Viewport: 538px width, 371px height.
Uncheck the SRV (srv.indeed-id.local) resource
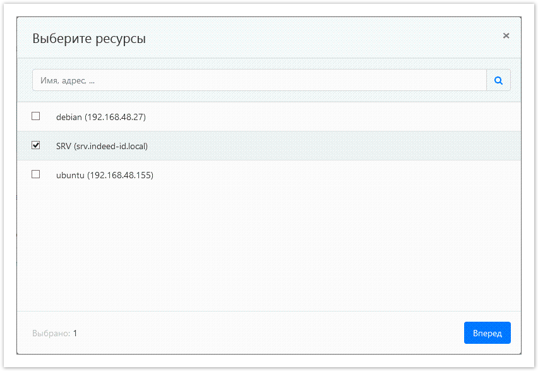click(x=35, y=145)
